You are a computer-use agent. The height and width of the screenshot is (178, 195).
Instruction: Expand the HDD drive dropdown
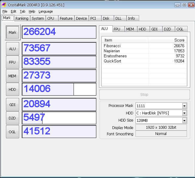[185, 113]
